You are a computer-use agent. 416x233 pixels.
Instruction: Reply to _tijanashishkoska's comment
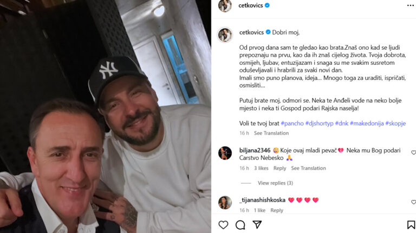(277, 210)
